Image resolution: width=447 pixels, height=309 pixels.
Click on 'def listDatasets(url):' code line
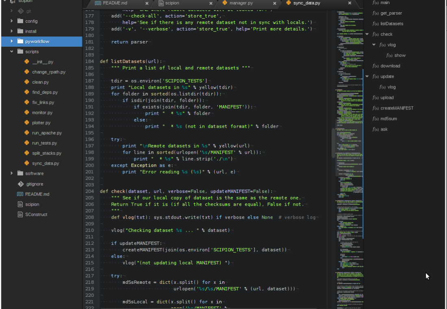131,61
